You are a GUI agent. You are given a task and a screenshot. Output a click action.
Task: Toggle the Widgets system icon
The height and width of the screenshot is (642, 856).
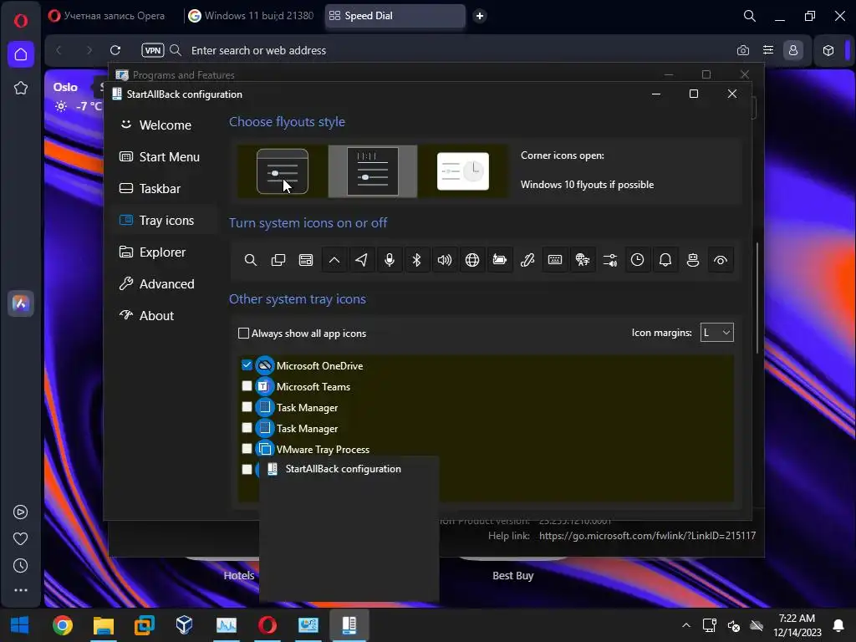306,260
